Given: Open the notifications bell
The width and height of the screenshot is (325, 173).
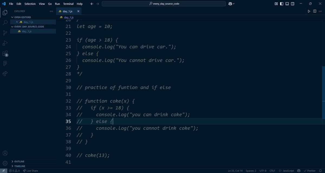Looking at the screenshot, I should pos(320,171).
